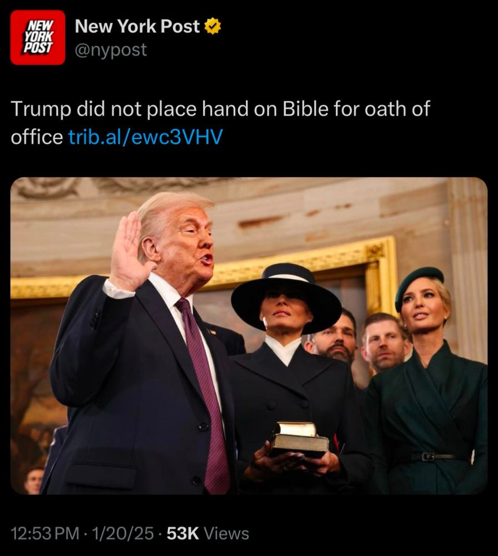View the 53K Views count
The height and width of the screenshot is (556, 498).
(208, 533)
